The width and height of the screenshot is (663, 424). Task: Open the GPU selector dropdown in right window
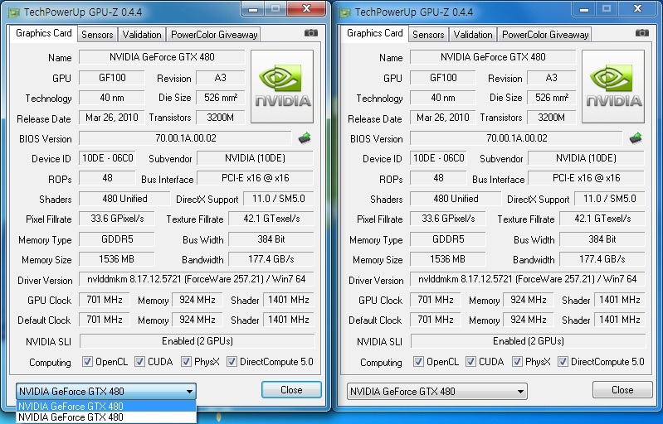coord(437,391)
